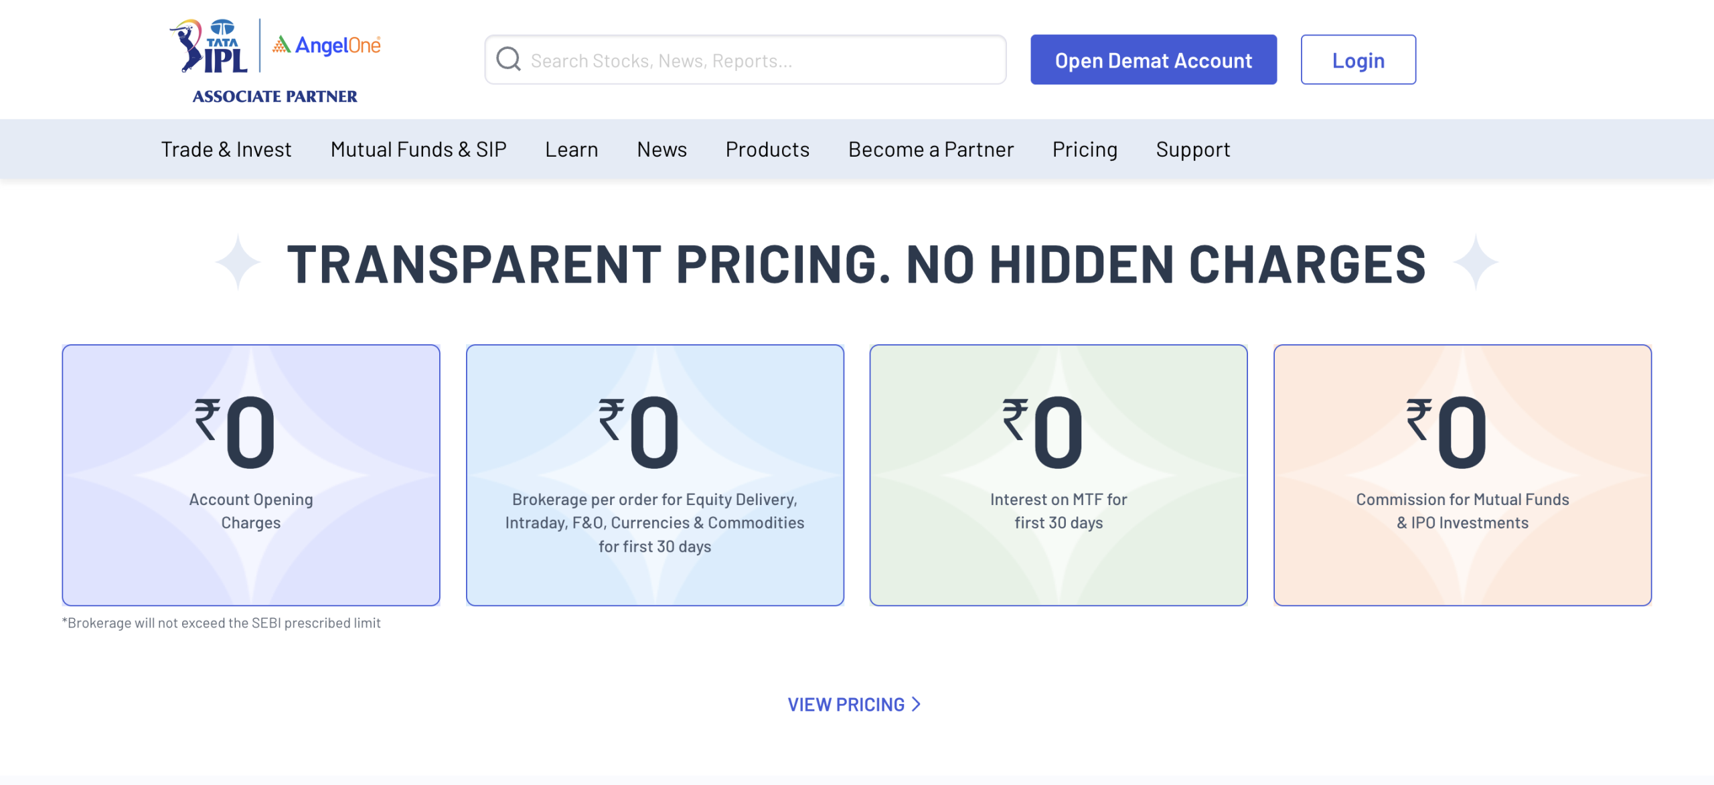This screenshot has width=1714, height=785.
Task: Expand the Learn menu
Action: click(x=572, y=149)
